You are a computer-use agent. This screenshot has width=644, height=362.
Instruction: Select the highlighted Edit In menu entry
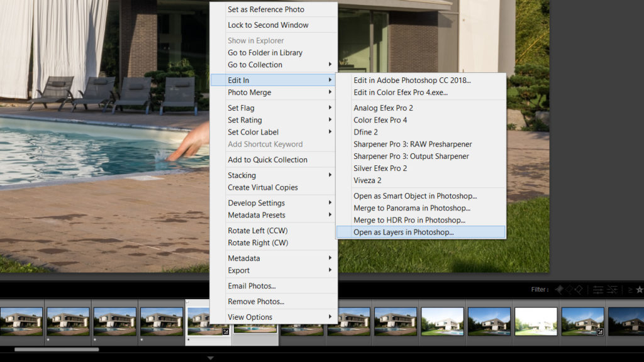(274, 80)
